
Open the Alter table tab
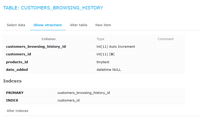coord(79,25)
